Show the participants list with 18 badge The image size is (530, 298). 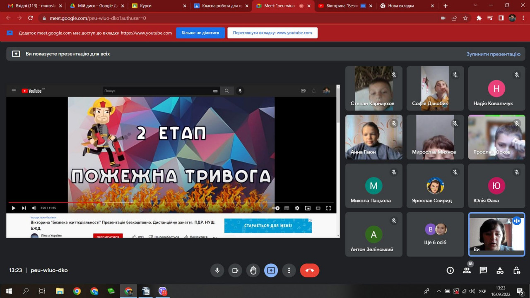(x=467, y=270)
